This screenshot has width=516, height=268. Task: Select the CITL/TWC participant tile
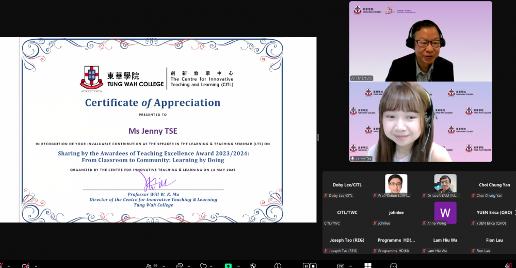[x=347, y=213]
